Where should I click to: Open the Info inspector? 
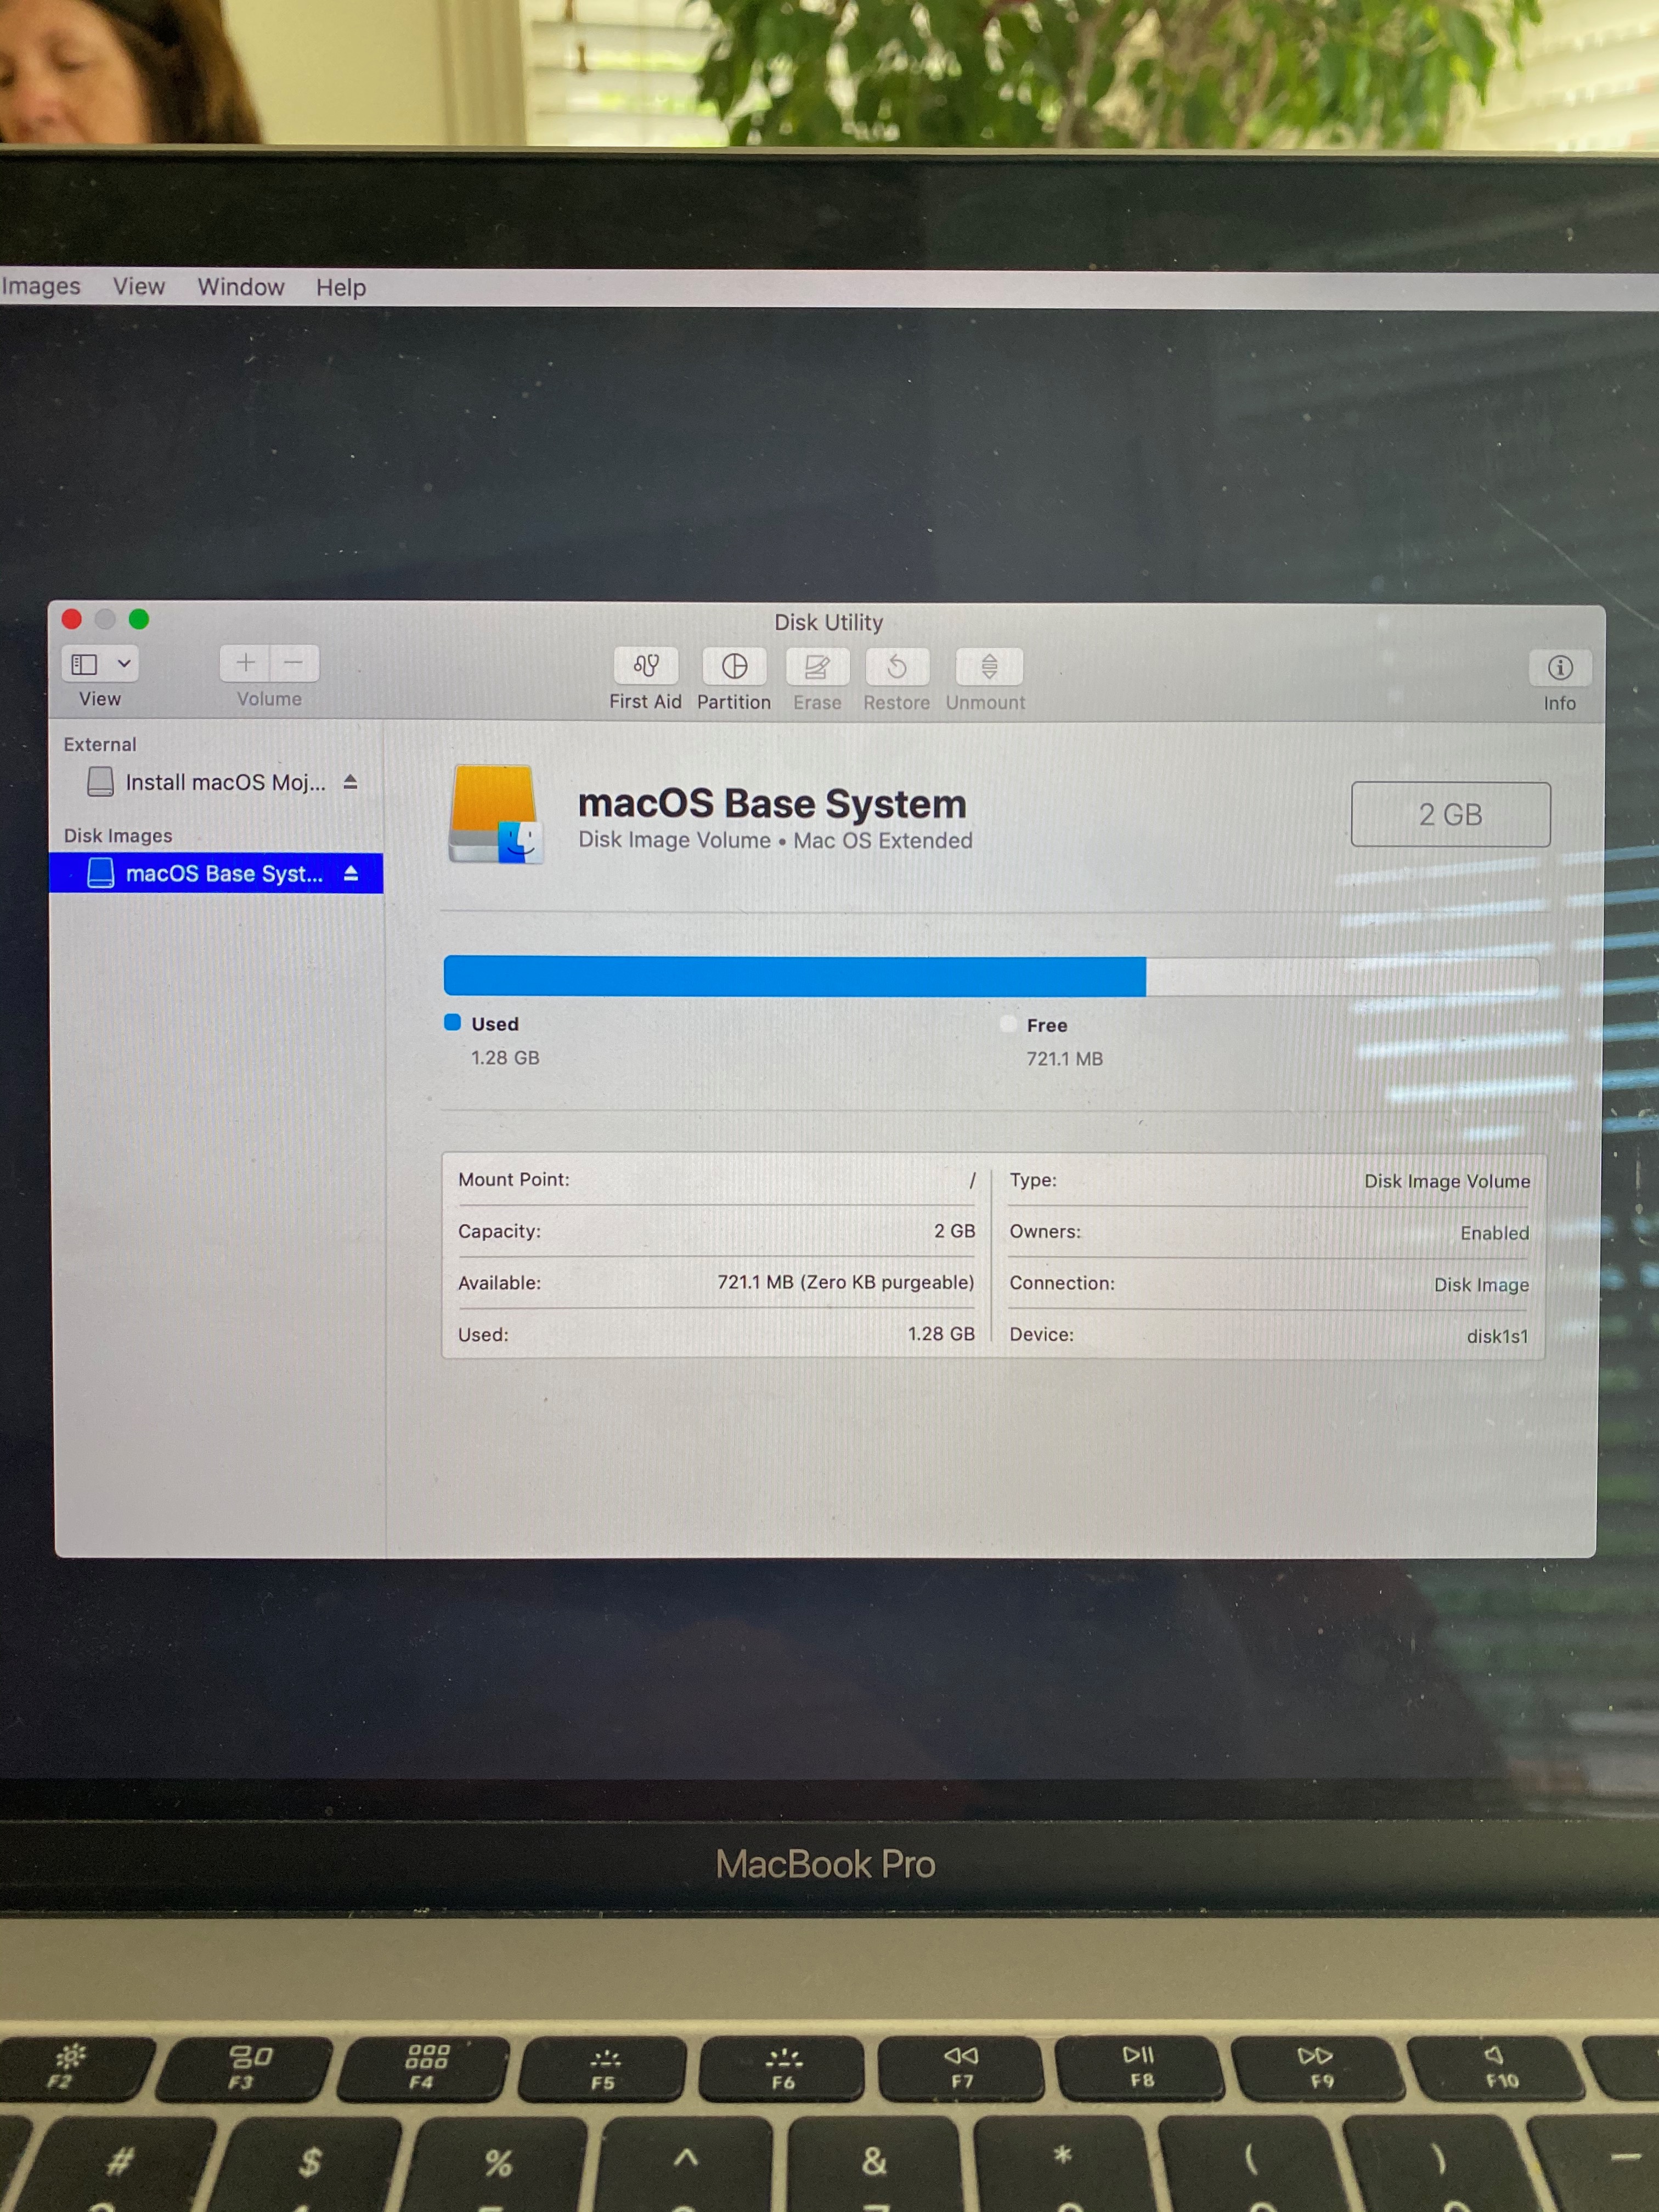pyautogui.click(x=1559, y=668)
